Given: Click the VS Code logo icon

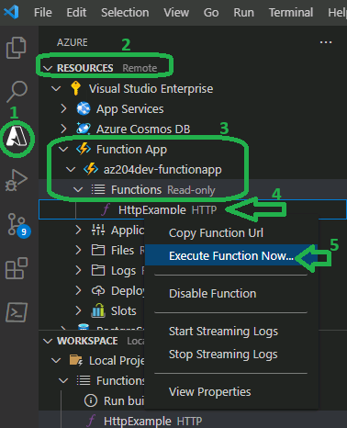Looking at the screenshot, I should pyautogui.click(x=11, y=12).
